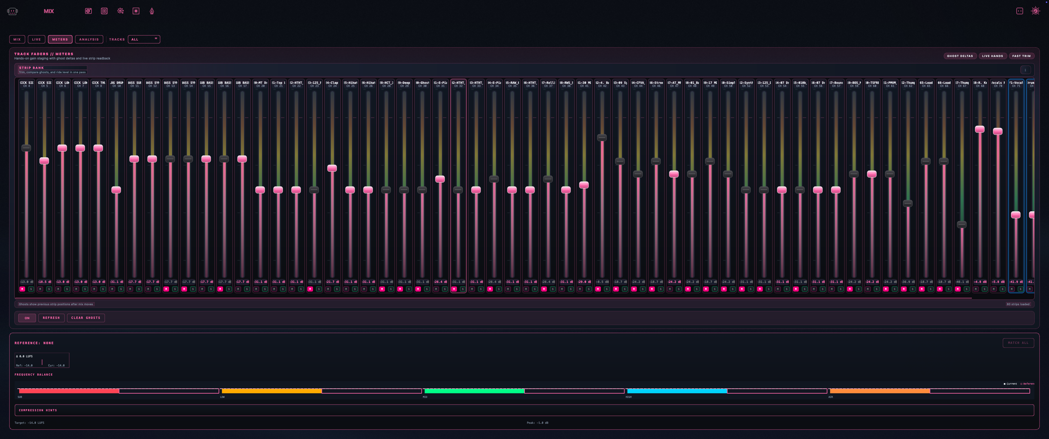Toggle the GHOST DELTAS button
Image resolution: width=1049 pixels, height=439 pixels.
(x=960, y=56)
